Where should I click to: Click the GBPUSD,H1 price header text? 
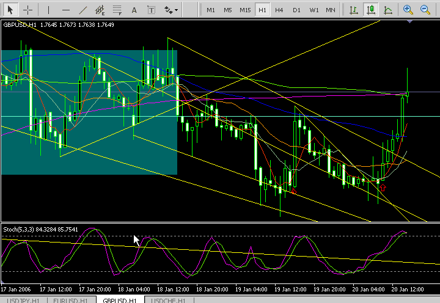[59, 24]
